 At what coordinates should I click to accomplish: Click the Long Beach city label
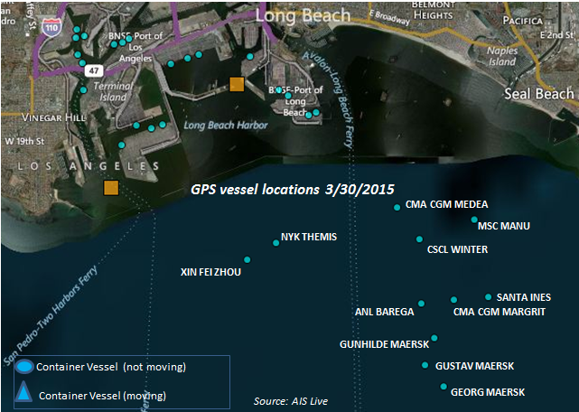pyautogui.click(x=304, y=16)
